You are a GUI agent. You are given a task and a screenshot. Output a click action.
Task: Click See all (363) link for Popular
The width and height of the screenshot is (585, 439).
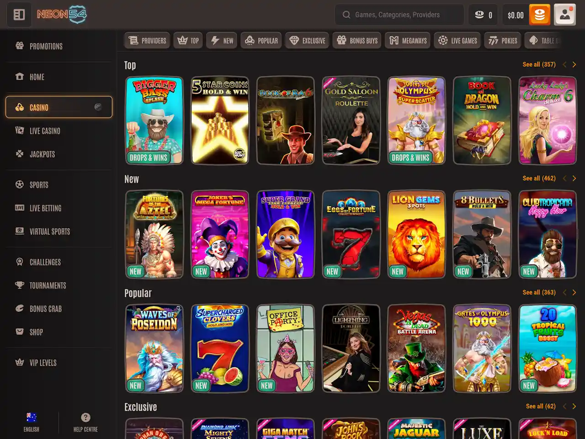pyautogui.click(x=539, y=292)
